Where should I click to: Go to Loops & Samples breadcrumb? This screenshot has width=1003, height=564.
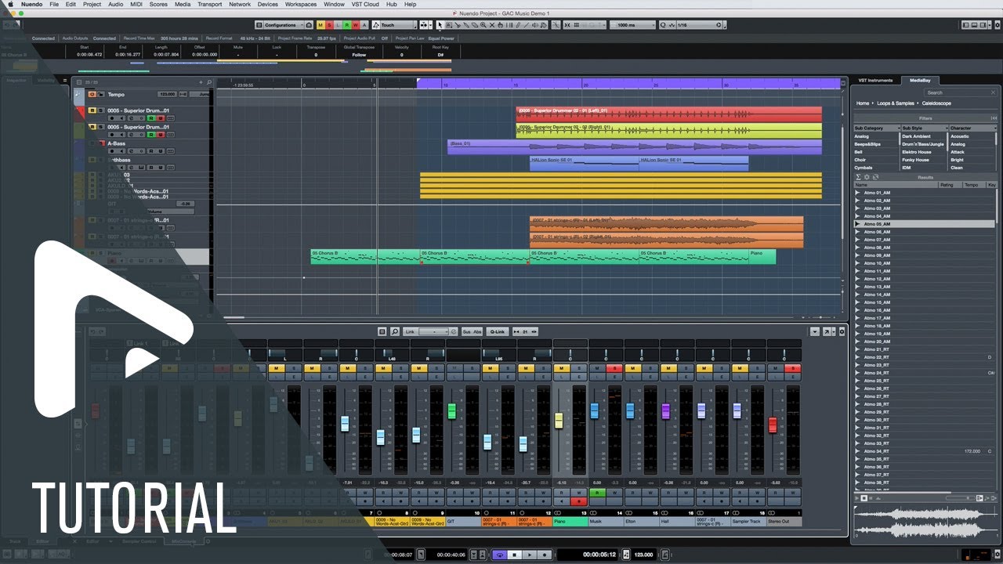click(896, 103)
